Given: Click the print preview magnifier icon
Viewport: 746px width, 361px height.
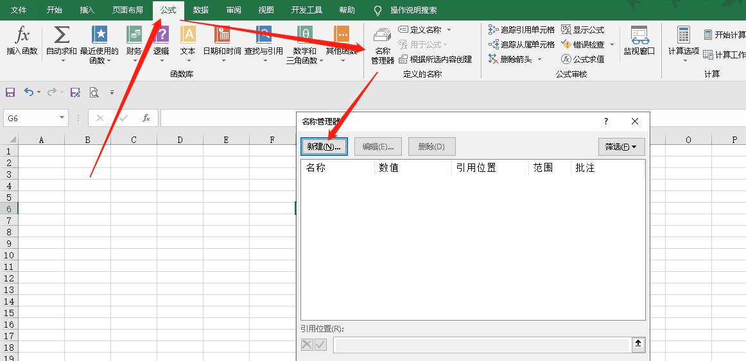Looking at the screenshot, I should (94, 92).
